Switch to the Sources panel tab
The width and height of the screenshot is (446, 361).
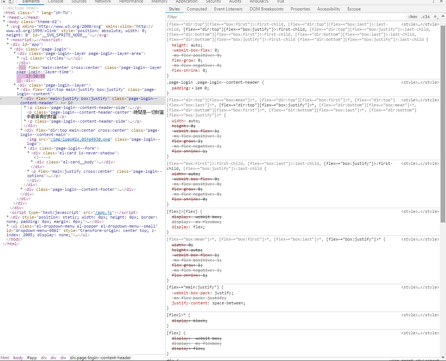coord(79,1)
